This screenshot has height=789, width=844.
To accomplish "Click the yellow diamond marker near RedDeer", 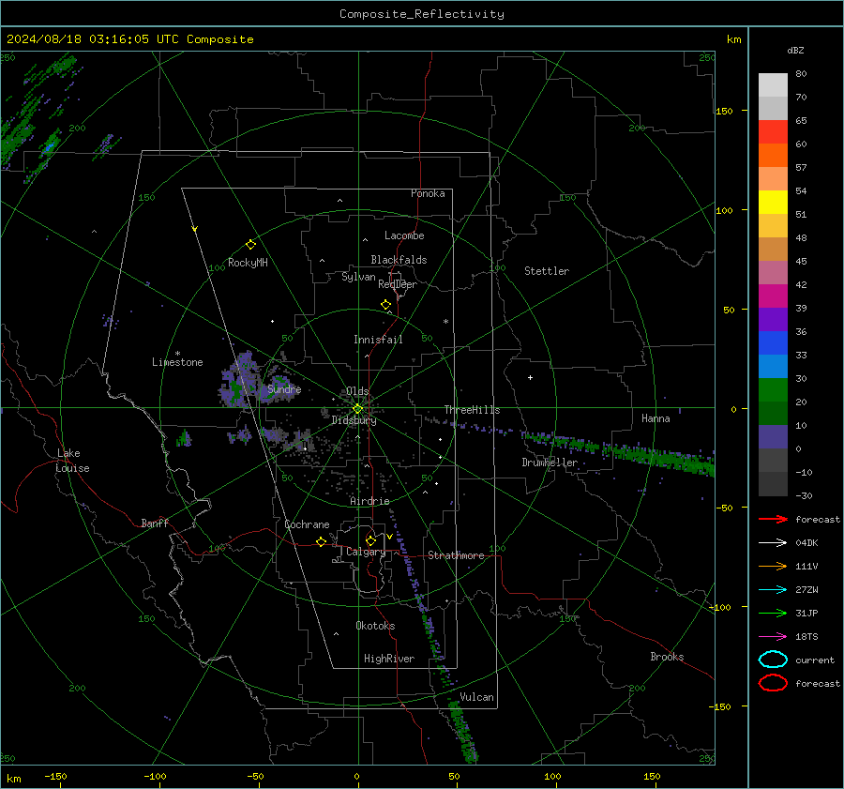I will 385,305.
